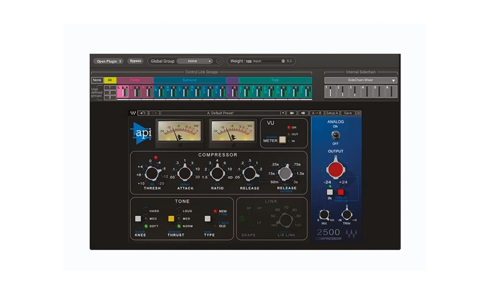Click the circular arrow next to Global Group
Screen dimensions: 490x306
pyautogui.click(x=219, y=61)
